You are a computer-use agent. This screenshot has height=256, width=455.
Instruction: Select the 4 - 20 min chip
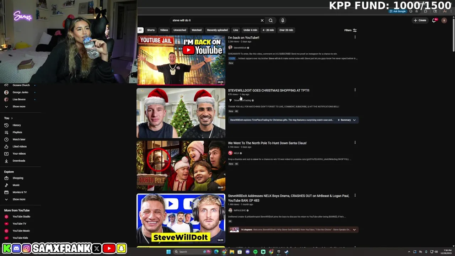click(268, 30)
